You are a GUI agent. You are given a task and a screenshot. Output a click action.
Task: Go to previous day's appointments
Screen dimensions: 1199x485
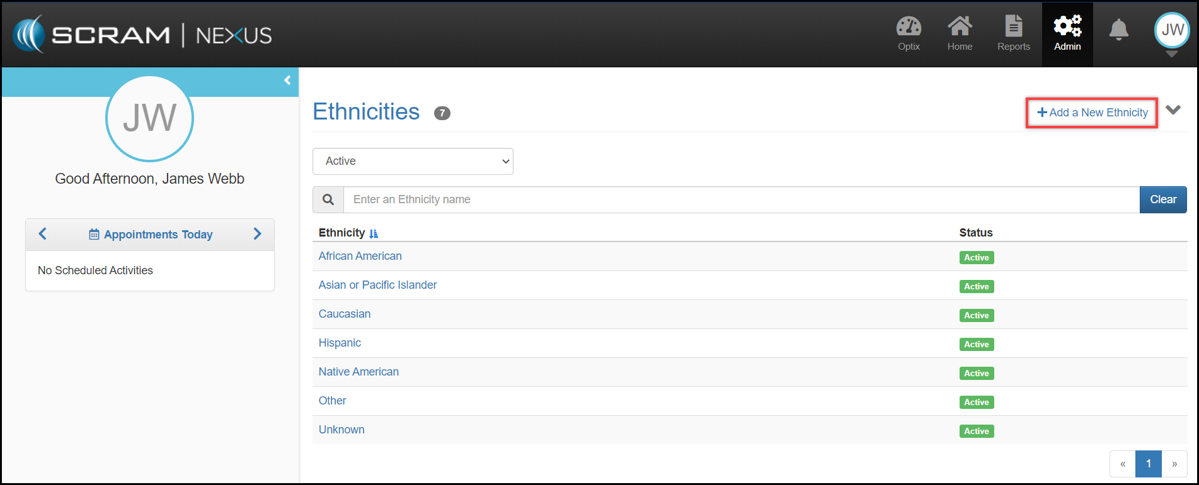pyautogui.click(x=43, y=234)
